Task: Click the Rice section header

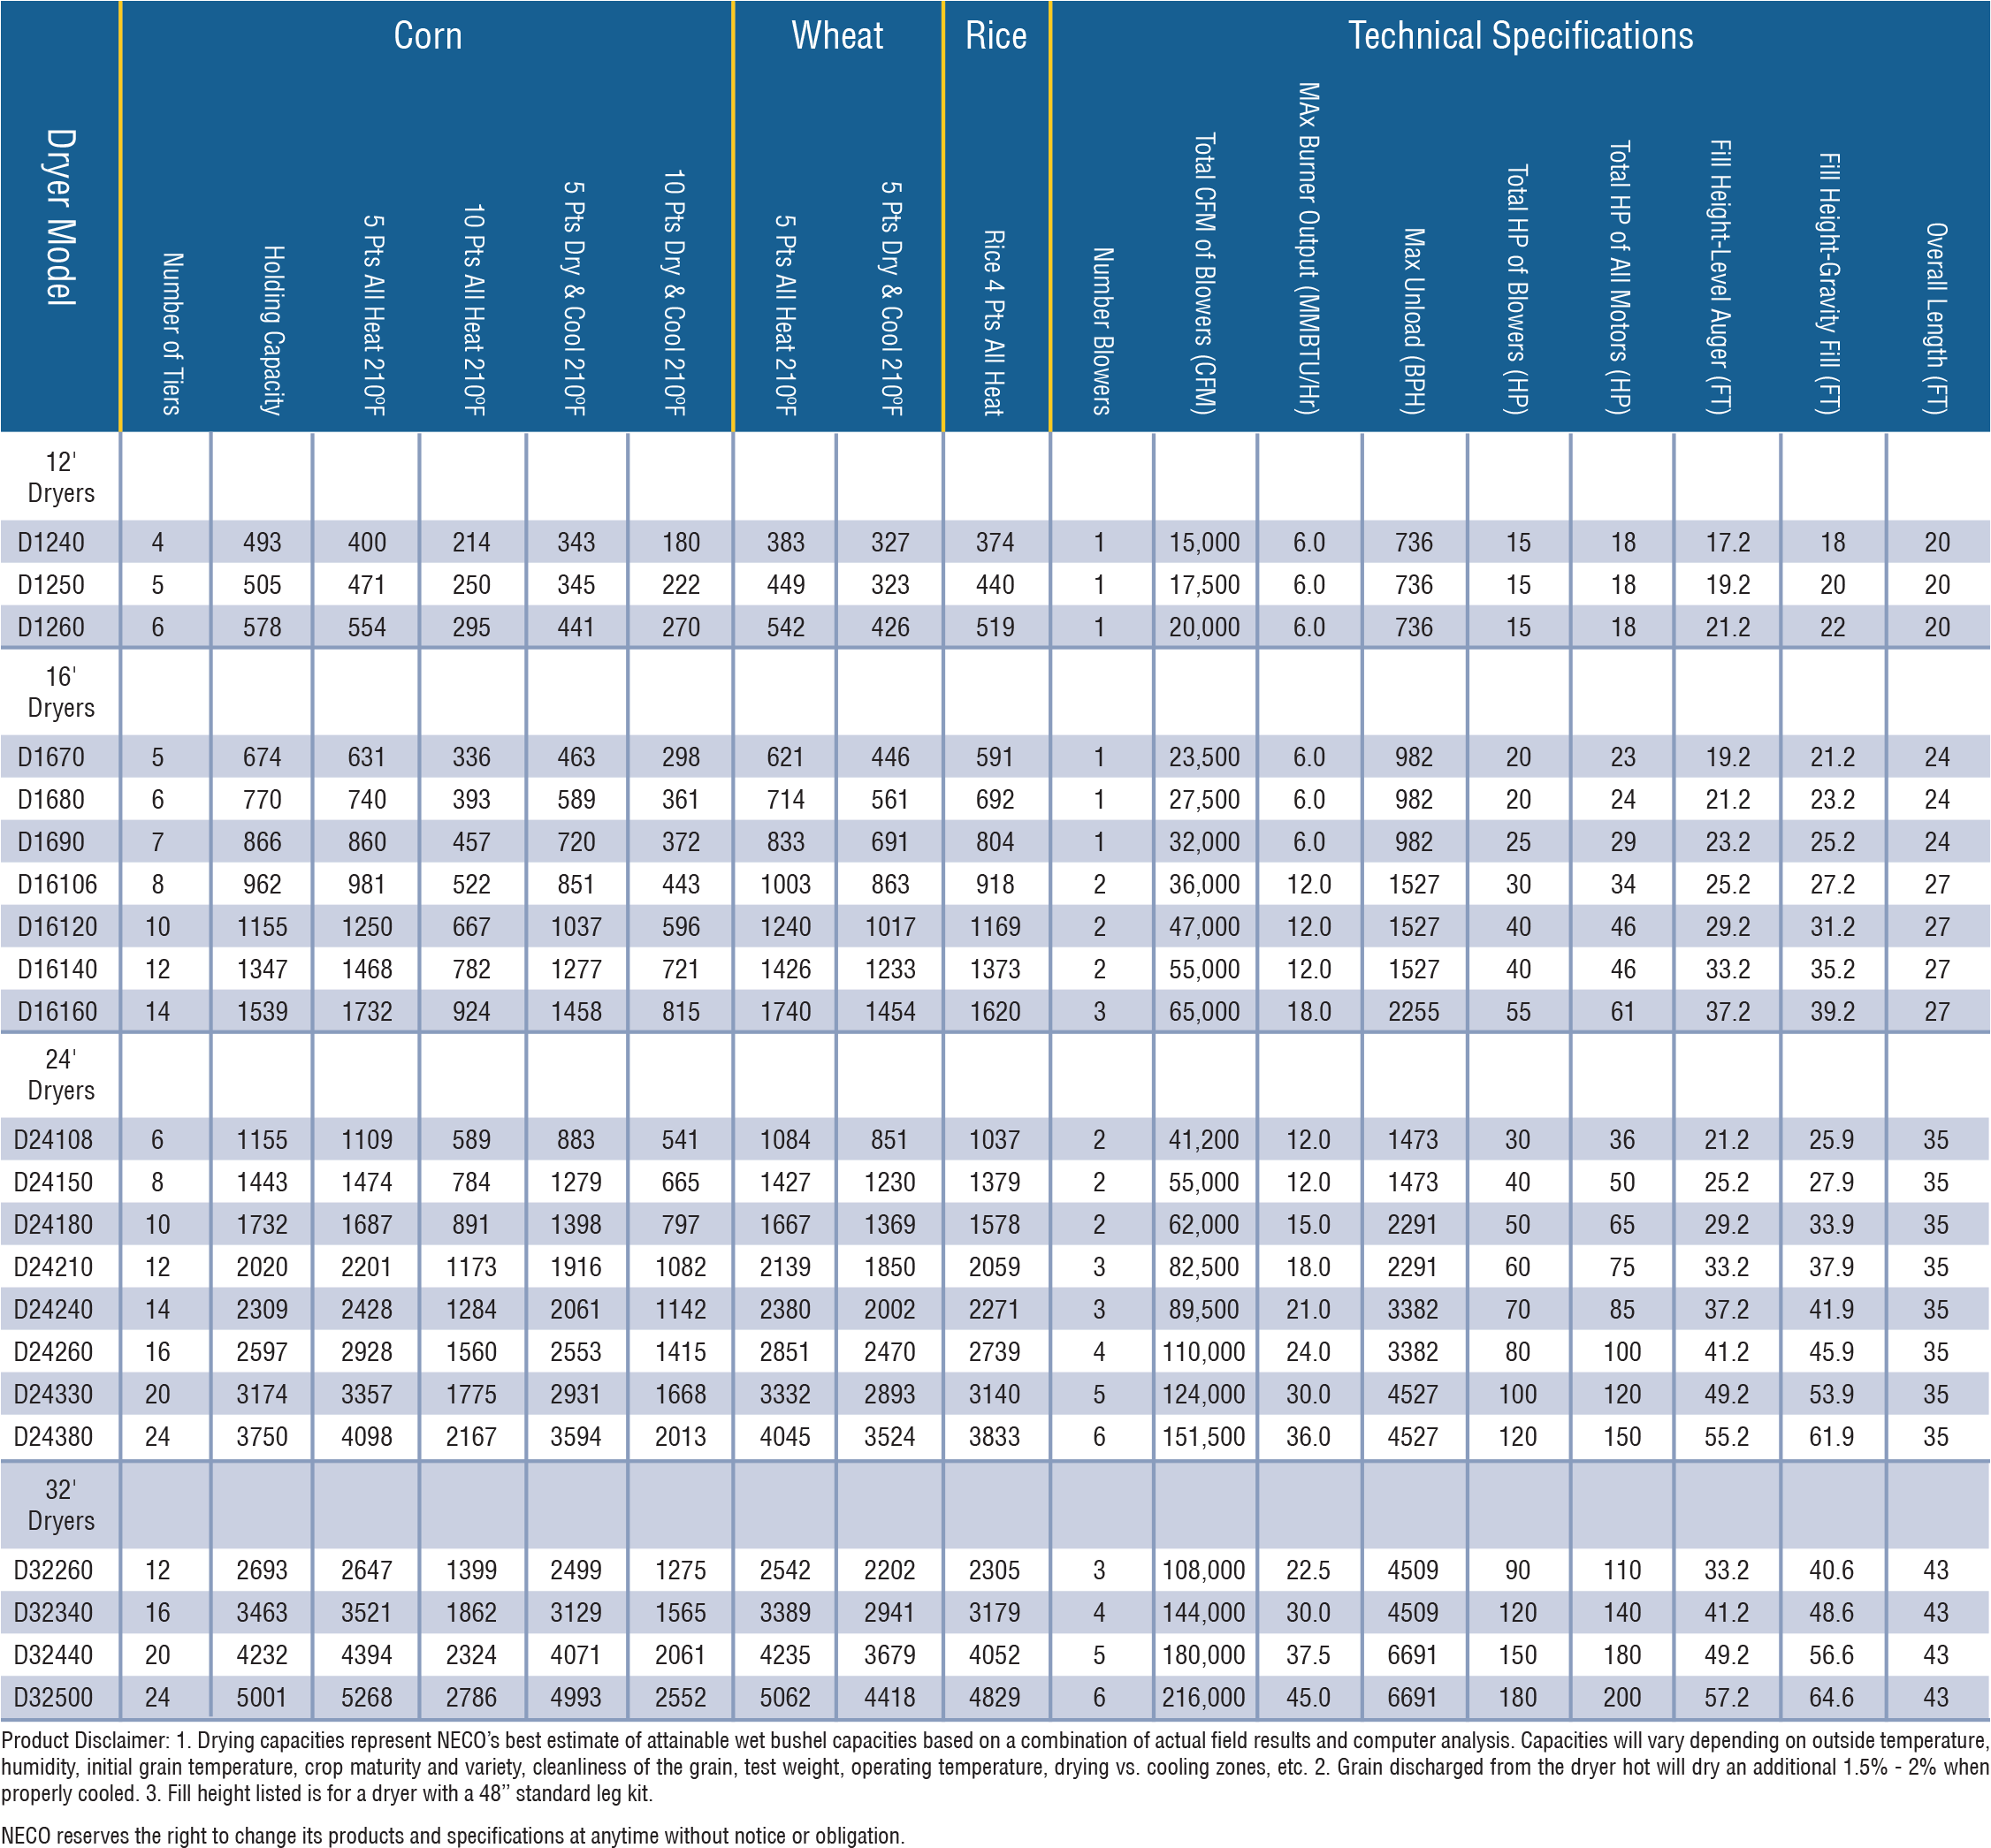Action: click(x=995, y=36)
